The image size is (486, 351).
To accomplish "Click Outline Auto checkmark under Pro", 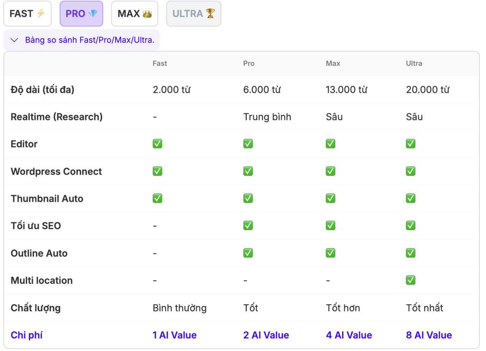I will (x=248, y=253).
